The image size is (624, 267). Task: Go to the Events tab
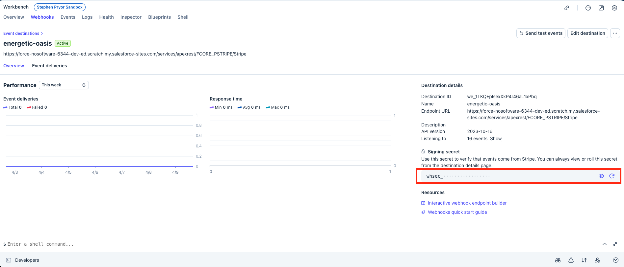tap(68, 17)
